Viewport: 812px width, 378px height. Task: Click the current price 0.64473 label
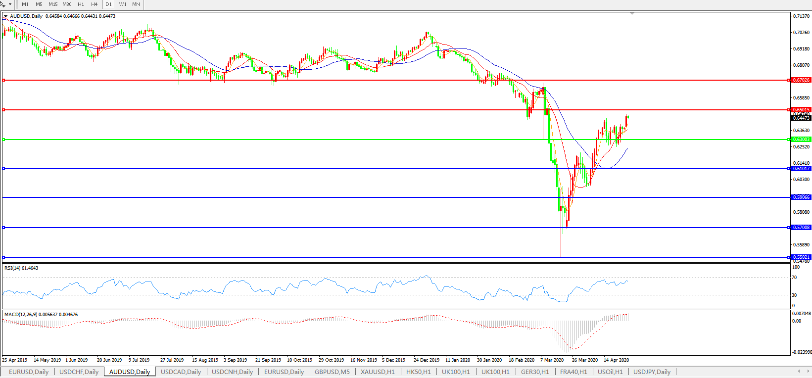coord(801,118)
